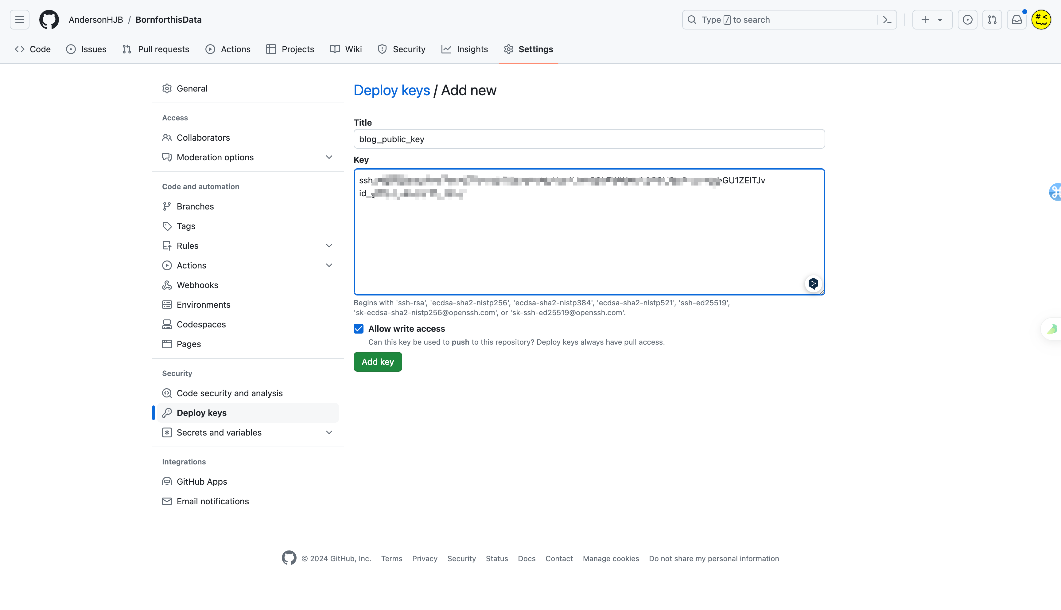The image size is (1061, 610).
Task: Open the footer Security link
Action: (461, 558)
